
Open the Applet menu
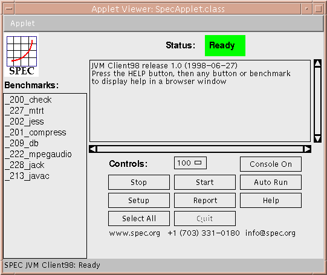pyautogui.click(x=22, y=24)
